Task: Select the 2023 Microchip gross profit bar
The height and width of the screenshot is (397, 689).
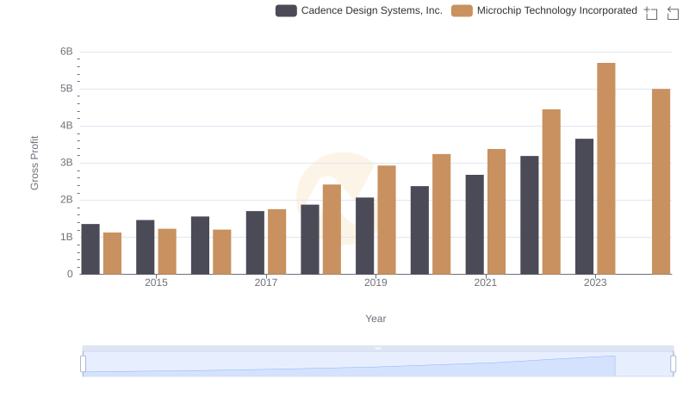Action: click(x=606, y=169)
